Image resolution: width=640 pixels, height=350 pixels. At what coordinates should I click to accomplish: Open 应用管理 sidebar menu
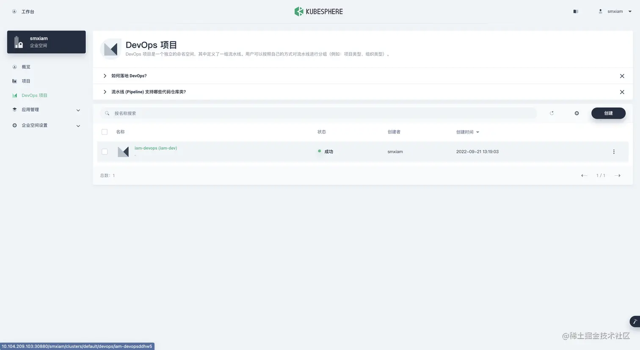coord(30,110)
